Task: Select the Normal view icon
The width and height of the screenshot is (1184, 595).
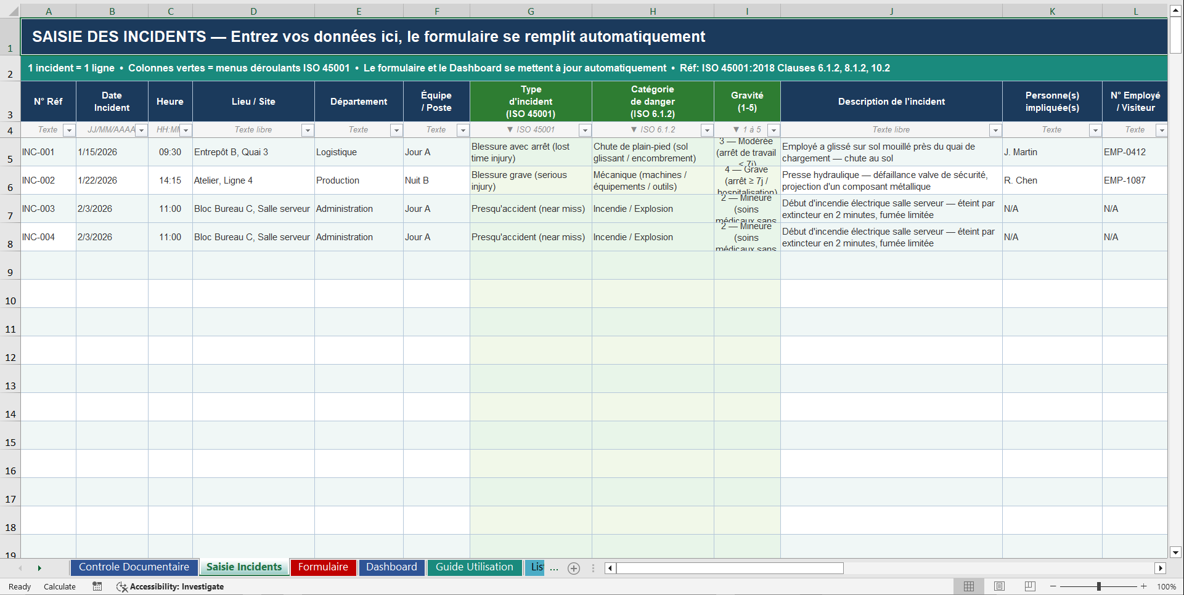Action: tap(968, 586)
